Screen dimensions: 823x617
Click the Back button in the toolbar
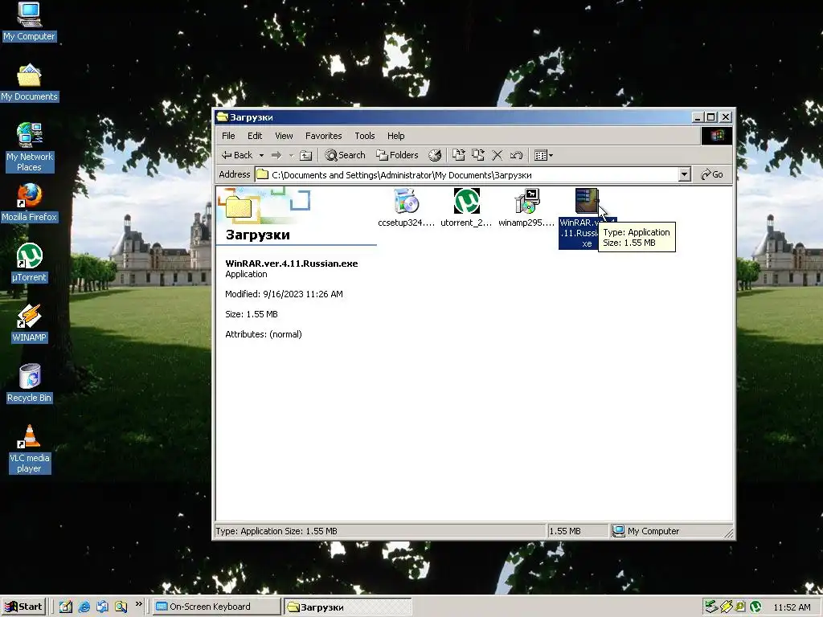237,155
